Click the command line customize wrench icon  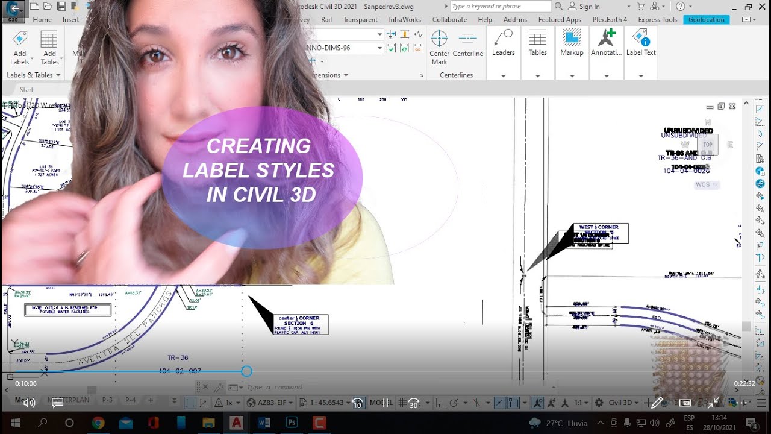(219, 388)
